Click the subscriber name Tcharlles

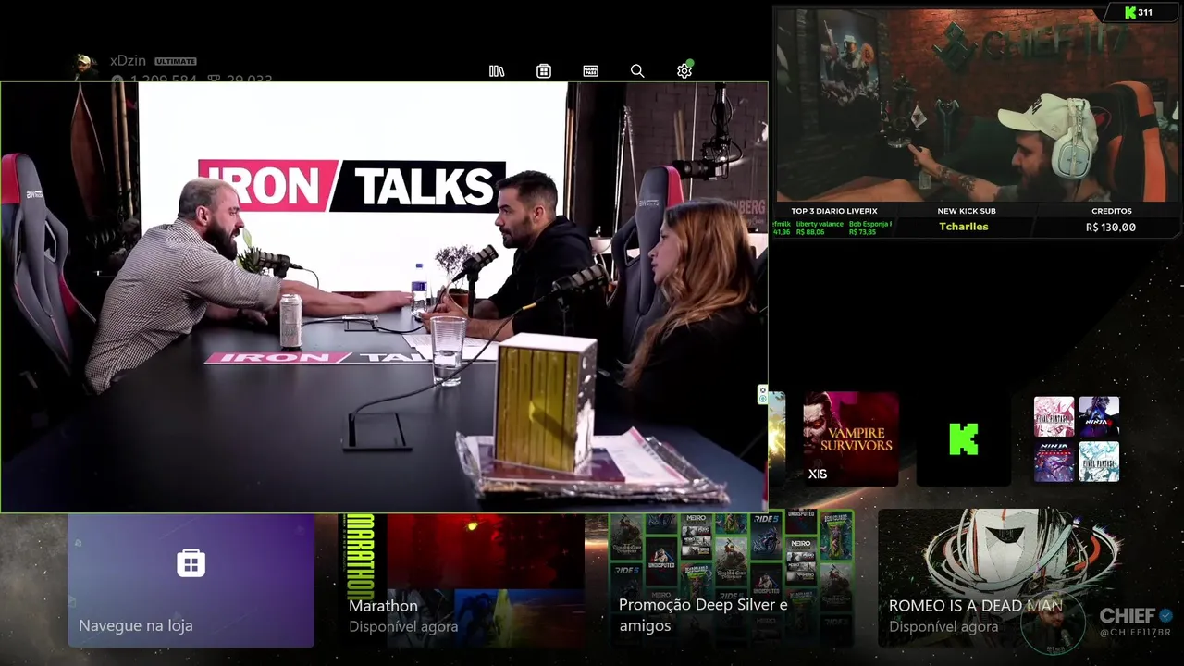(964, 227)
